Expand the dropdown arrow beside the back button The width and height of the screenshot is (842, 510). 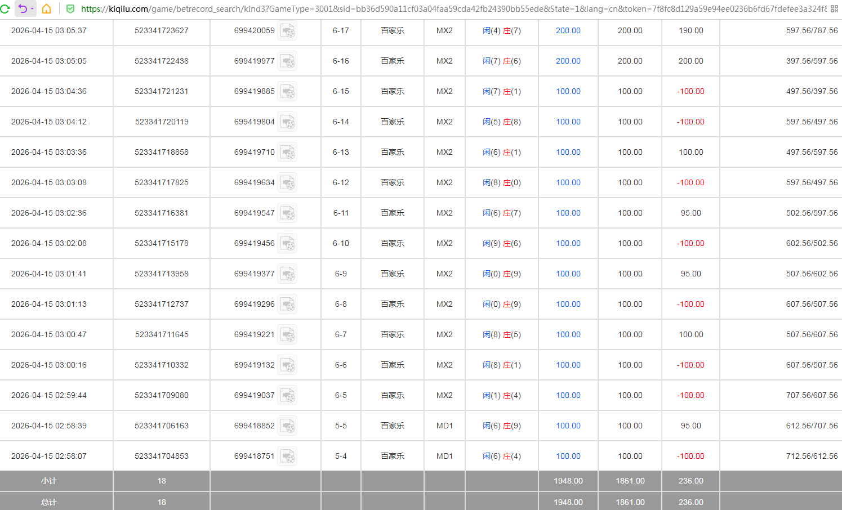32,9
